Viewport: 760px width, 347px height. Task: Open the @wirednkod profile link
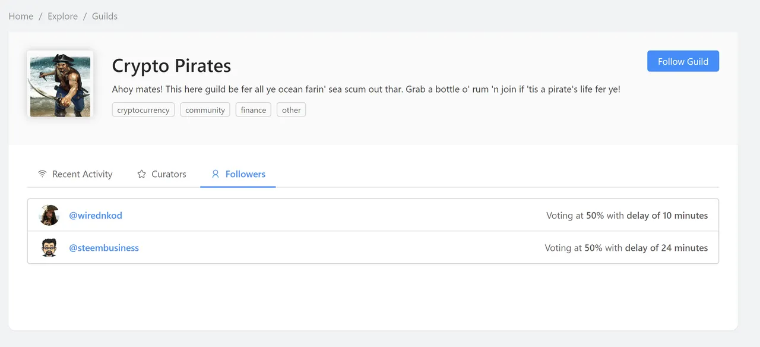[x=96, y=216]
